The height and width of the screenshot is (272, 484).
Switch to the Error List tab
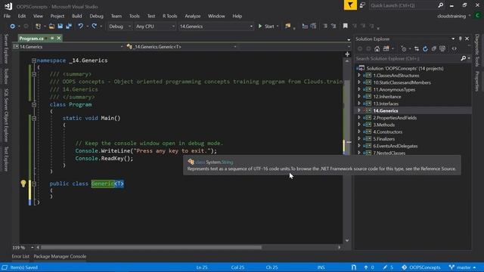point(20,256)
